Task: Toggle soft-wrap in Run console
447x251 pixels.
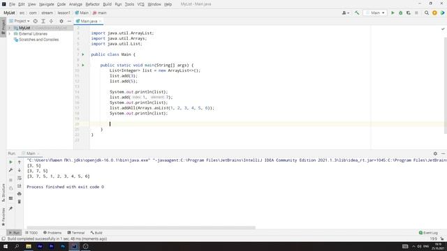Action: click(20, 178)
